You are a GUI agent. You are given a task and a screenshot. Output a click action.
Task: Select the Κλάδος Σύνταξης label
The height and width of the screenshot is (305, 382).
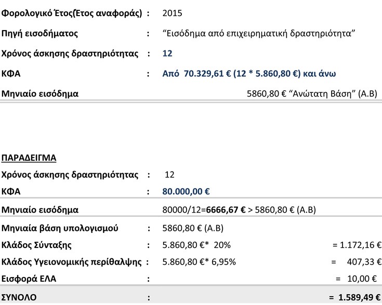[x=36, y=245]
